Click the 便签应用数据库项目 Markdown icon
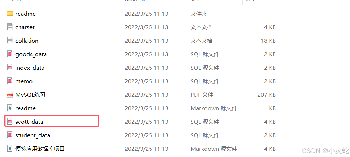 coord(10,149)
